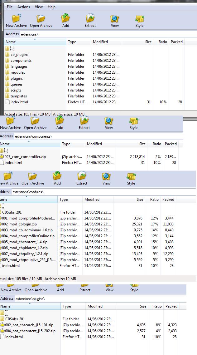Open the View menu in menu bar

click(39, 7)
